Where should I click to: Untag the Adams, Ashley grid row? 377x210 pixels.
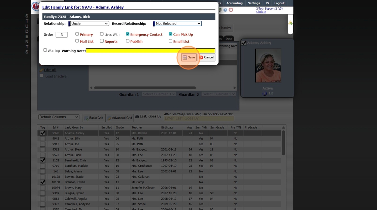click(42, 133)
